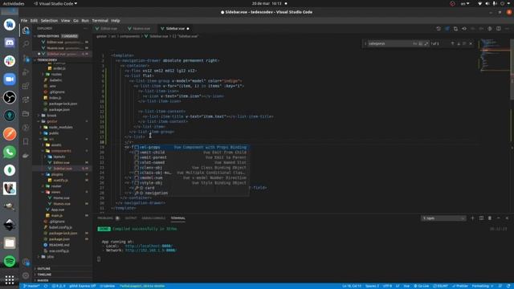Click the Find previous match arrow
This screenshot has height=289, width=514.
tap(452, 43)
